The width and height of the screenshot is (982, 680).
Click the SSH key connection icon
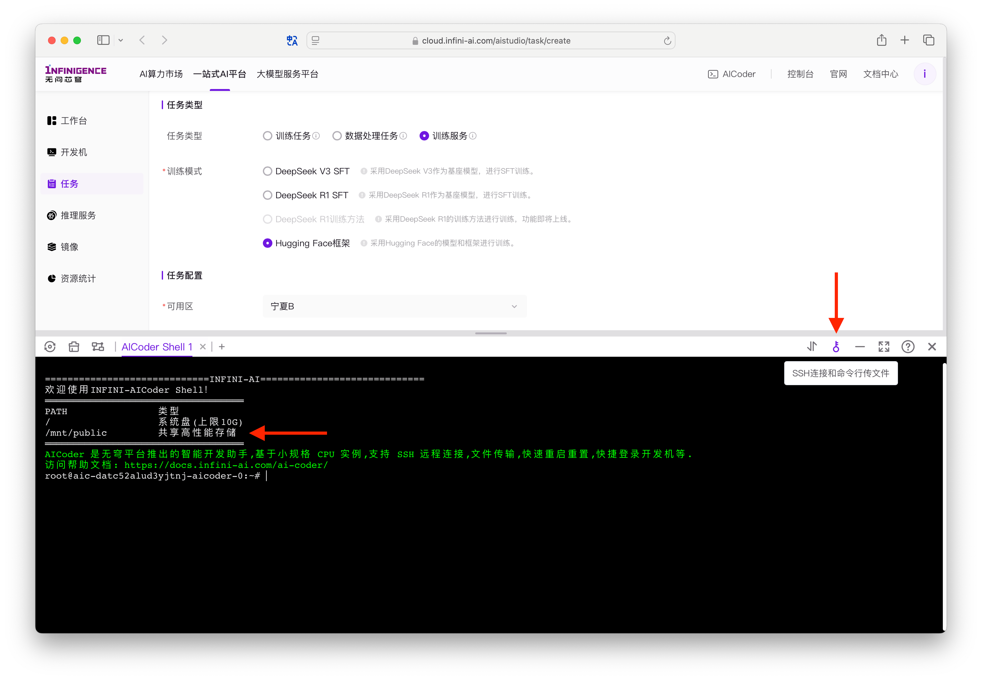[836, 347]
